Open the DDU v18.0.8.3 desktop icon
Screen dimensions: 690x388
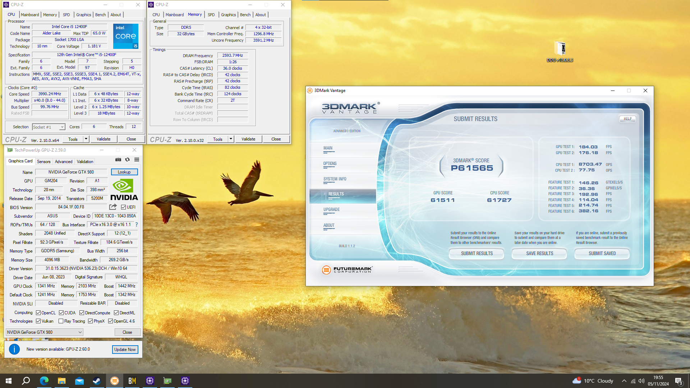coord(560,51)
